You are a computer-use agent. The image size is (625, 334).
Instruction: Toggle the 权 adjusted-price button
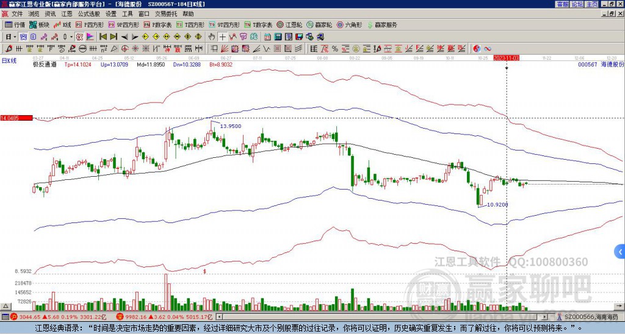pyautogui.click(x=79, y=37)
